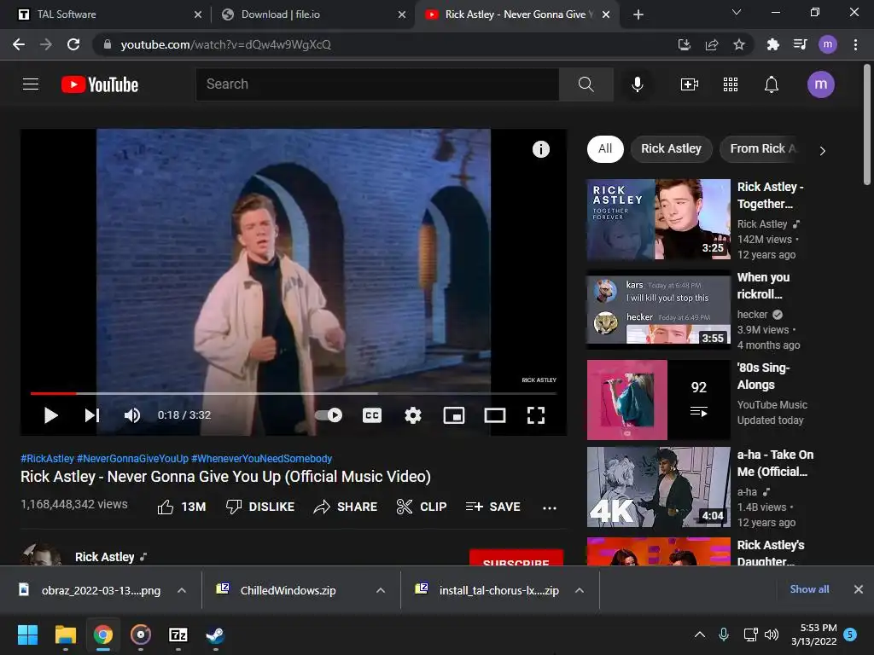Click the #RickAstley hashtag
The height and width of the screenshot is (655, 874).
coord(48,458)
